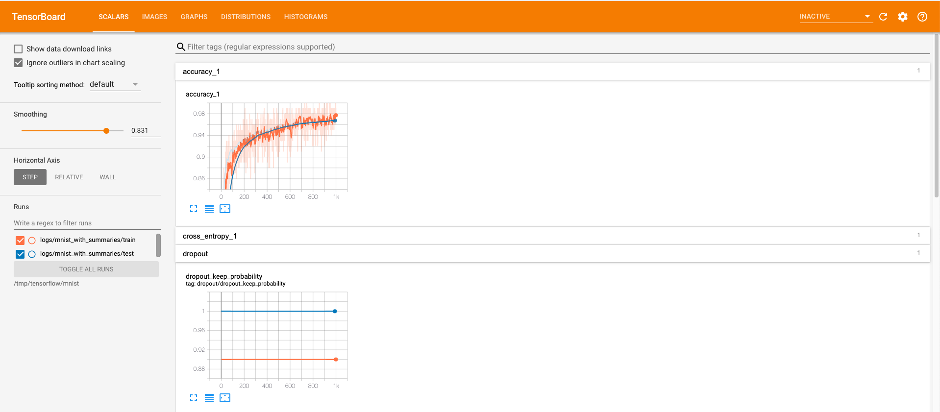Fit domain to data on accuracy_1 chart
The width and height of the screenshot is (940, 412).
point(225,209)
